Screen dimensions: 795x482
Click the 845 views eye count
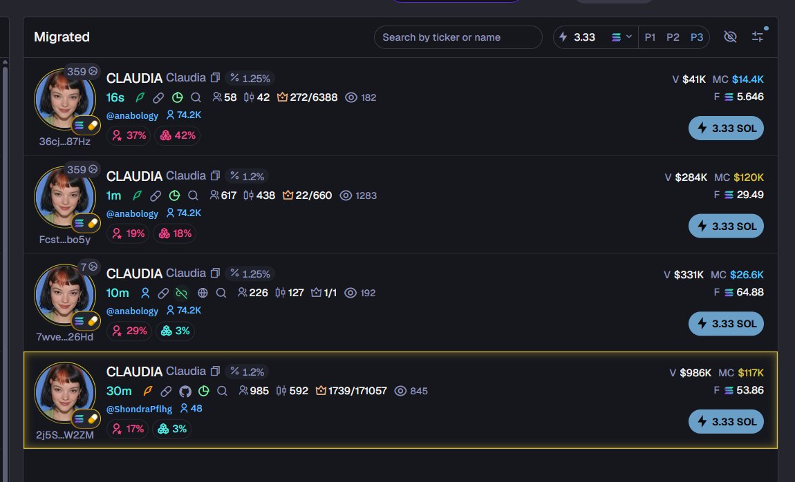(x=411, y=391)
